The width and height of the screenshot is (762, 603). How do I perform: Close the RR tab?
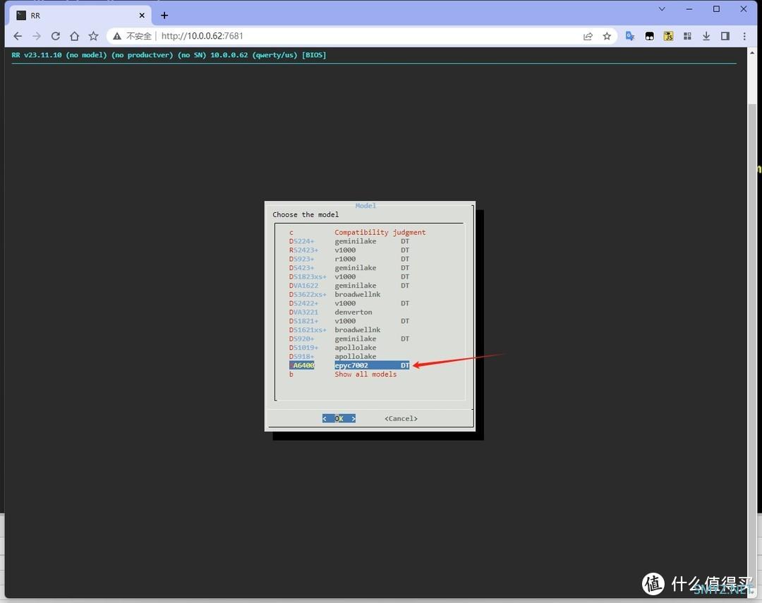click(x=142, y=16)
